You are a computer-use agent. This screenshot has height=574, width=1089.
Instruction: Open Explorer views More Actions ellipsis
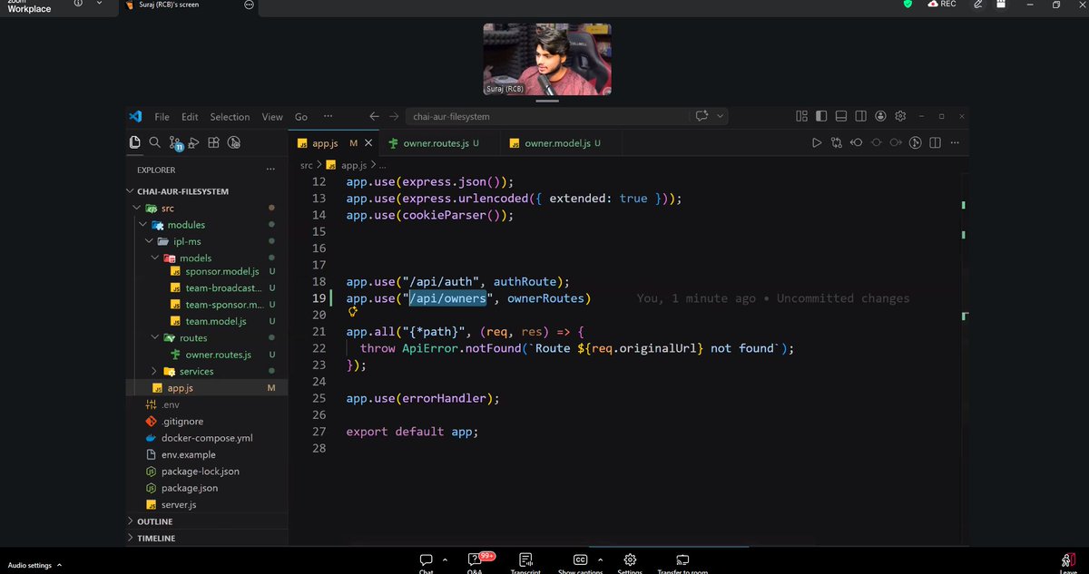pos(270,170)
